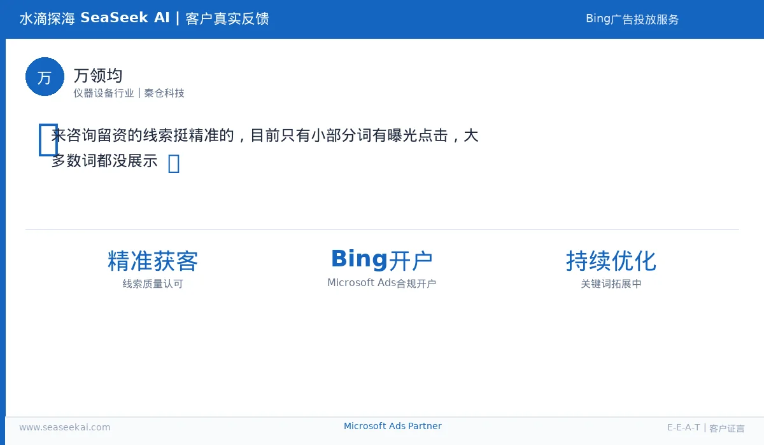Click the 持续优化 feature heading
Viewport: 764px width, 445px height.
click(x=611, y=261)
